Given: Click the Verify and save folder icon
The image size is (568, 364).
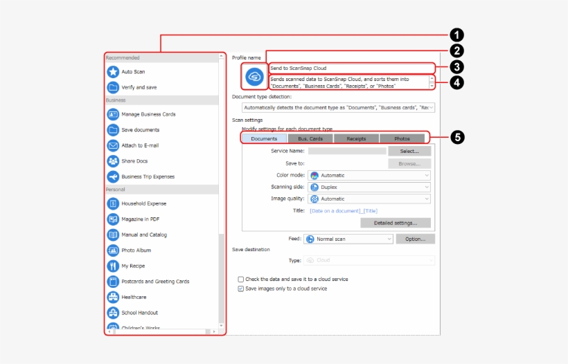Looking at the screenshot, I should pyautogui.click(x=113, y=87).
